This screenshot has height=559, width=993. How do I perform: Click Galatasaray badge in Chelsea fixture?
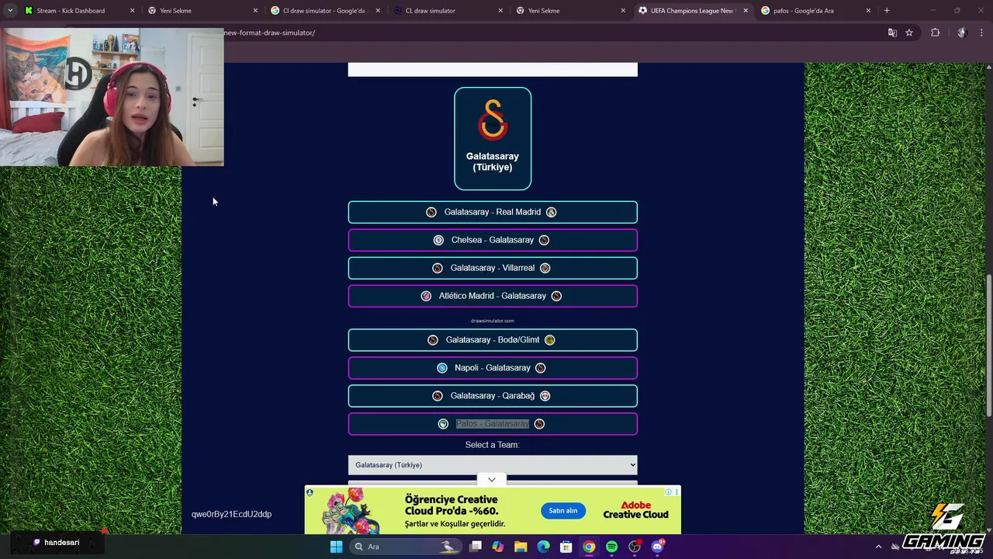pos(544,240)
